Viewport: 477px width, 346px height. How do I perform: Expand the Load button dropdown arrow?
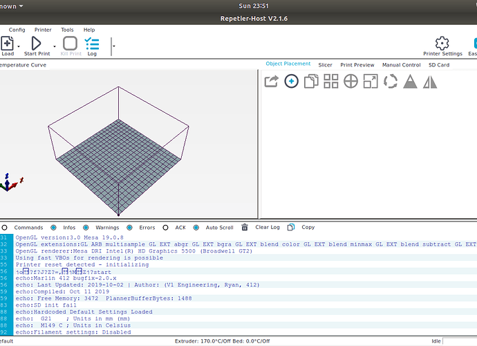point(19,46)
